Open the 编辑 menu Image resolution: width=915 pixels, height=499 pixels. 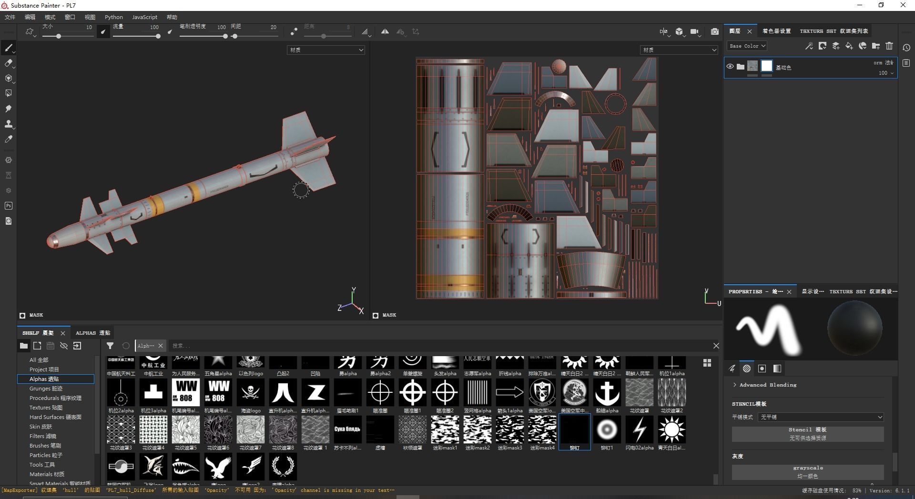coord(30,17)
